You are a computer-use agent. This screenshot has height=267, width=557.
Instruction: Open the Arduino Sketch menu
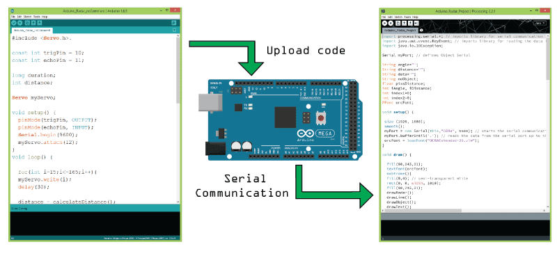(27, 17)
